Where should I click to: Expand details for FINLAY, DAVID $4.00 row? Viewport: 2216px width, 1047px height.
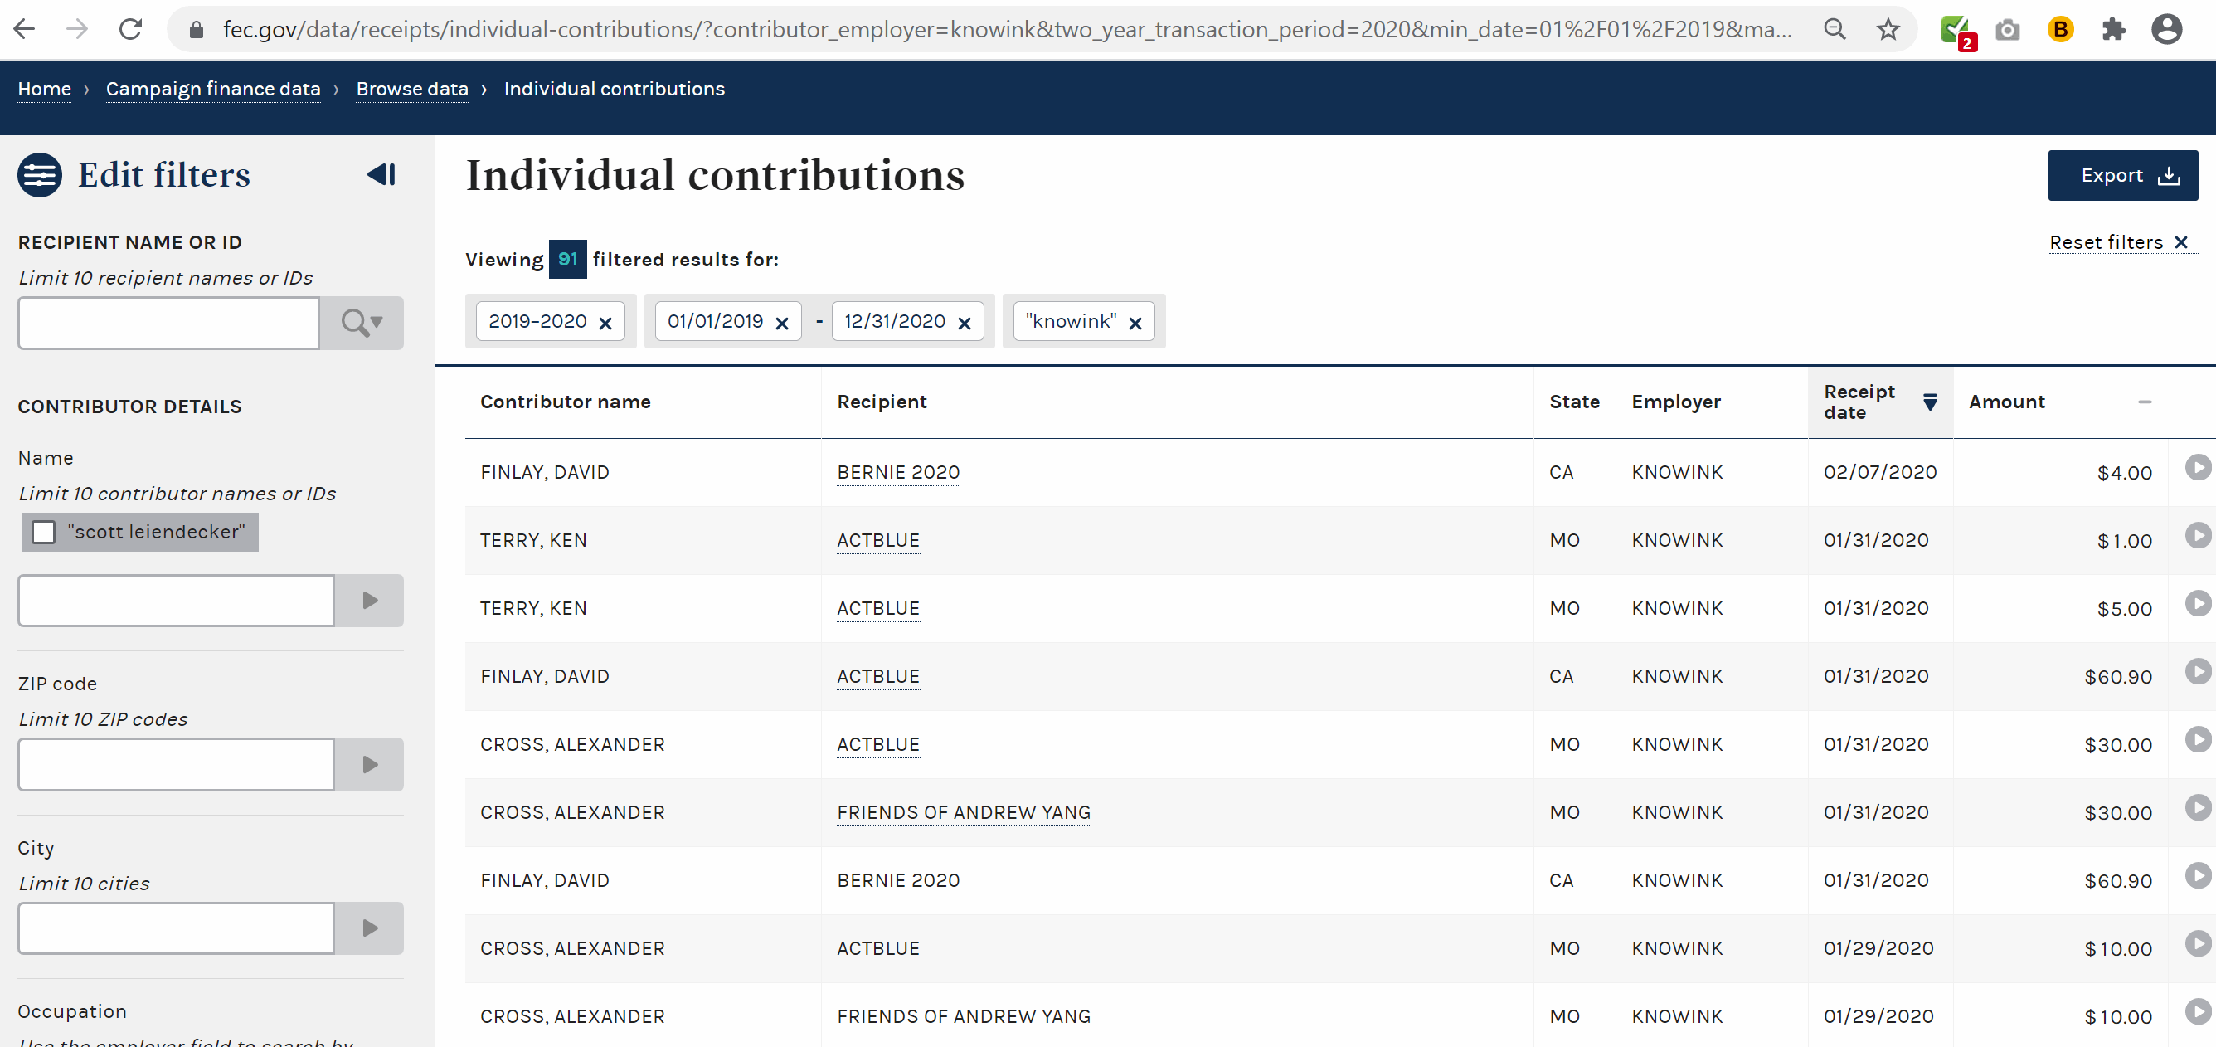point(2197,467)
